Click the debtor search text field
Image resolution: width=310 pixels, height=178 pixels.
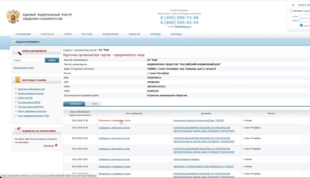29,60
